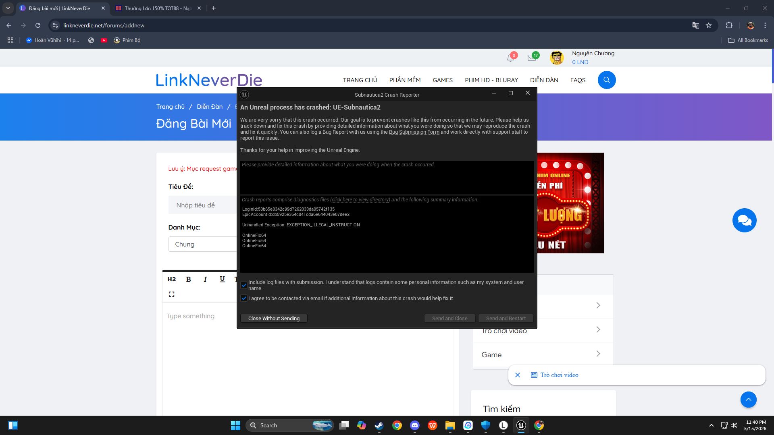Tick the include log files checkbox
The width and height of the screenshot is (774, 435).
coord(244,285)
